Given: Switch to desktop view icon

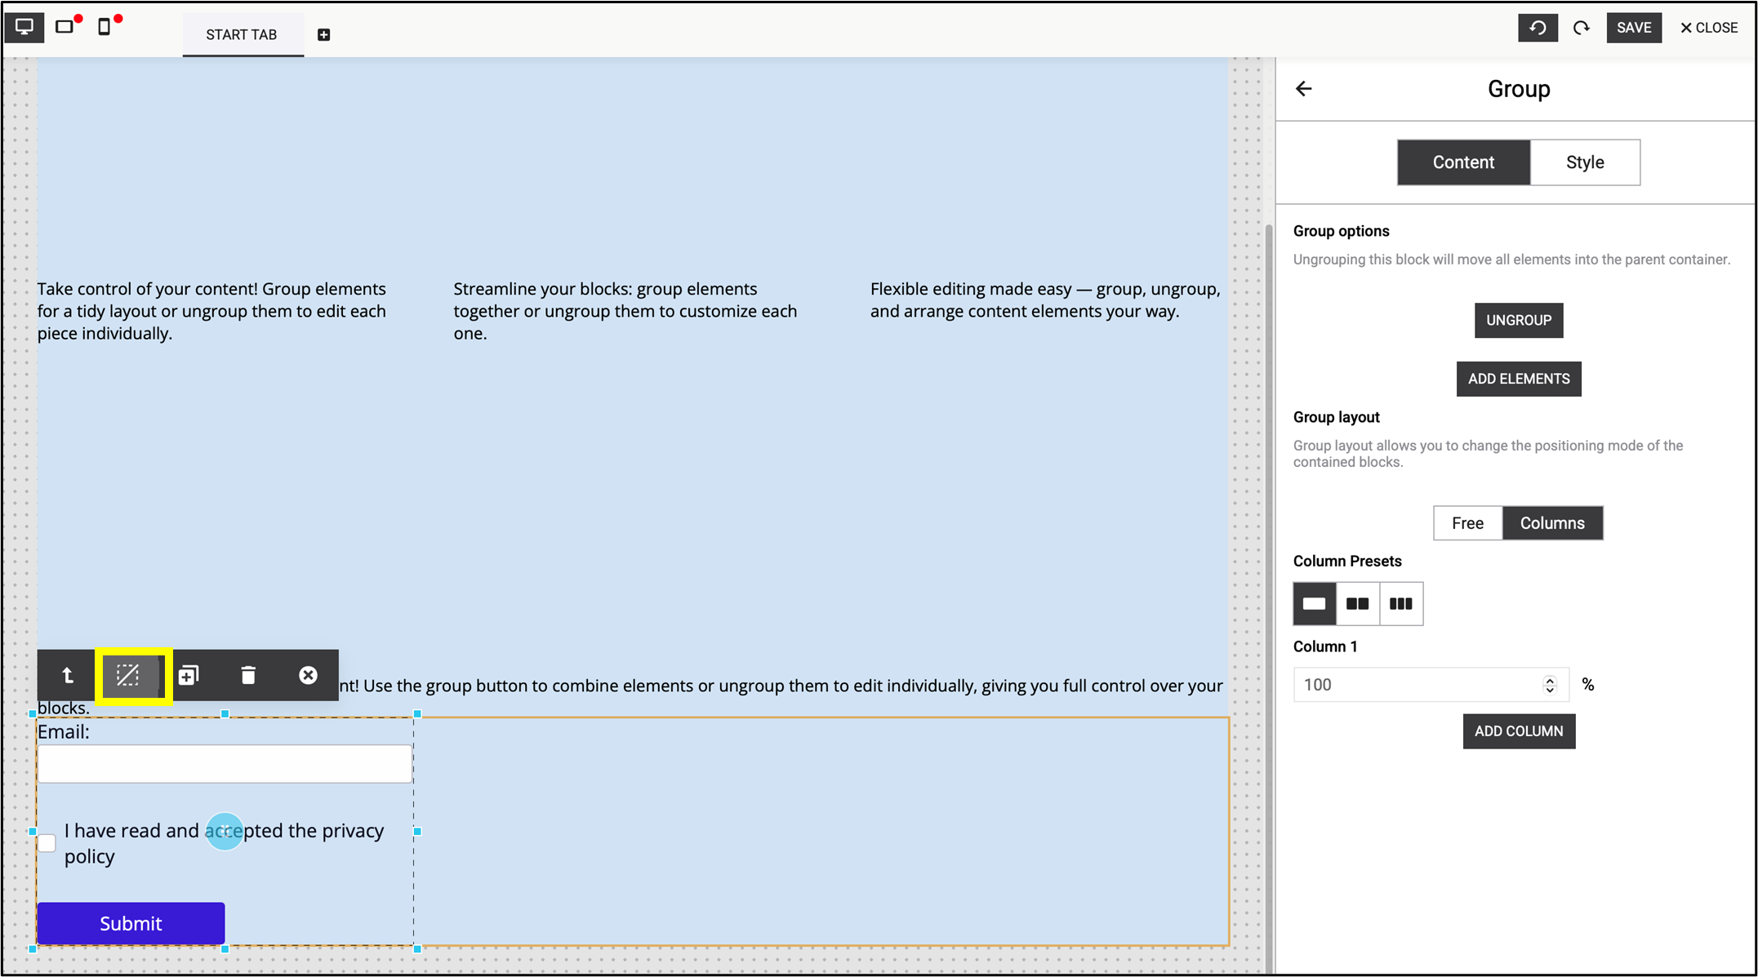Looking at the screenshot, I should 24,27.
